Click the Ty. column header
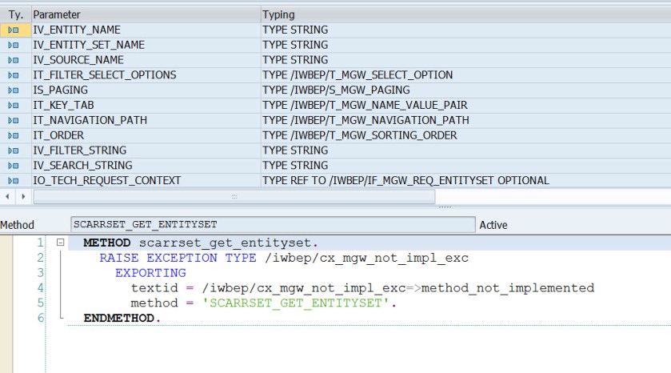The image size is (671, 373). click(15, 14)
